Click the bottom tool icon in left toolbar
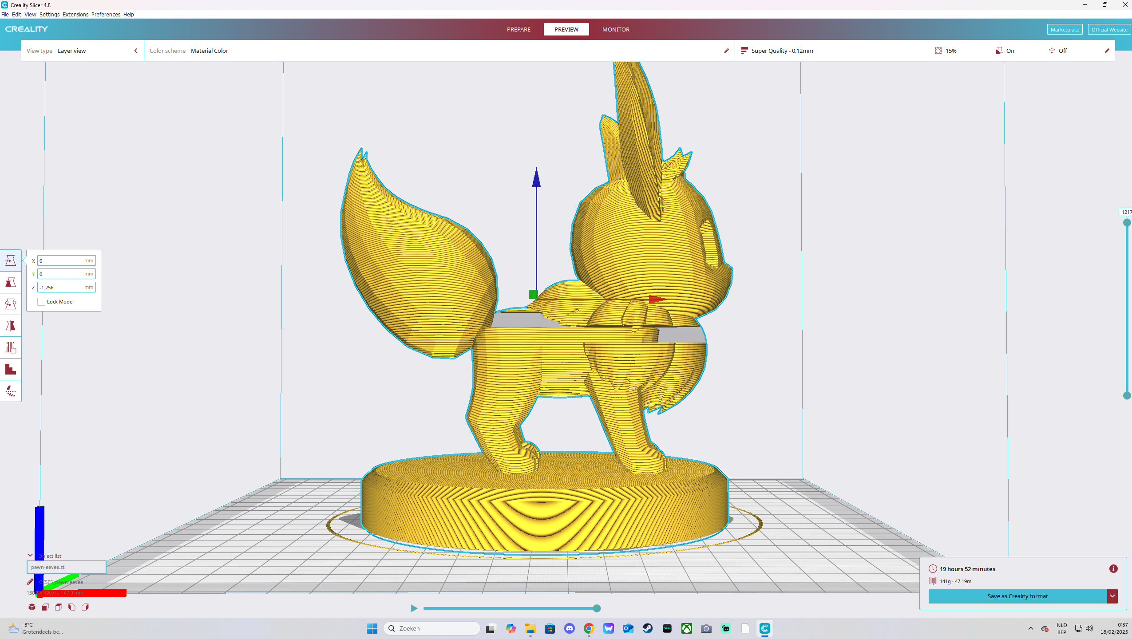 click(x=11, y=391)
